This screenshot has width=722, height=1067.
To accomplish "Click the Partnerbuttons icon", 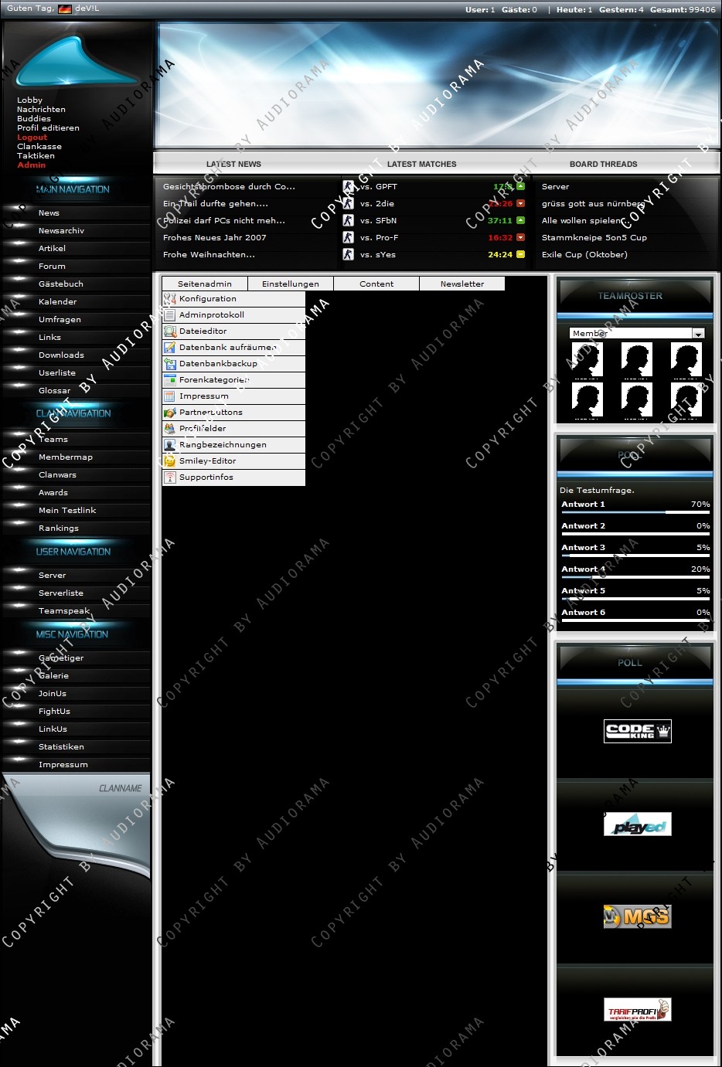I will pos(169,413).
